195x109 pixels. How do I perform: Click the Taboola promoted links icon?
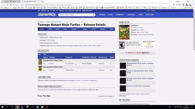[x=114, y=96]
